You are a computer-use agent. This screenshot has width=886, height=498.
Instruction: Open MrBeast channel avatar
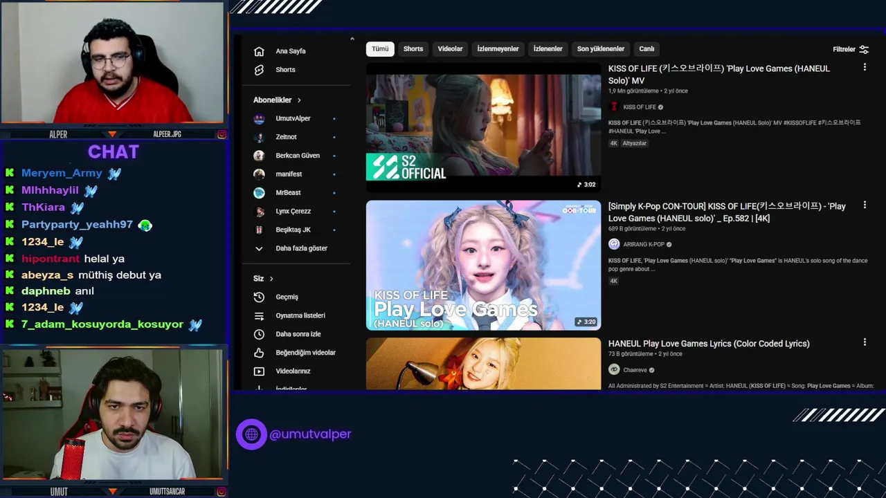[x=259, y=193]
